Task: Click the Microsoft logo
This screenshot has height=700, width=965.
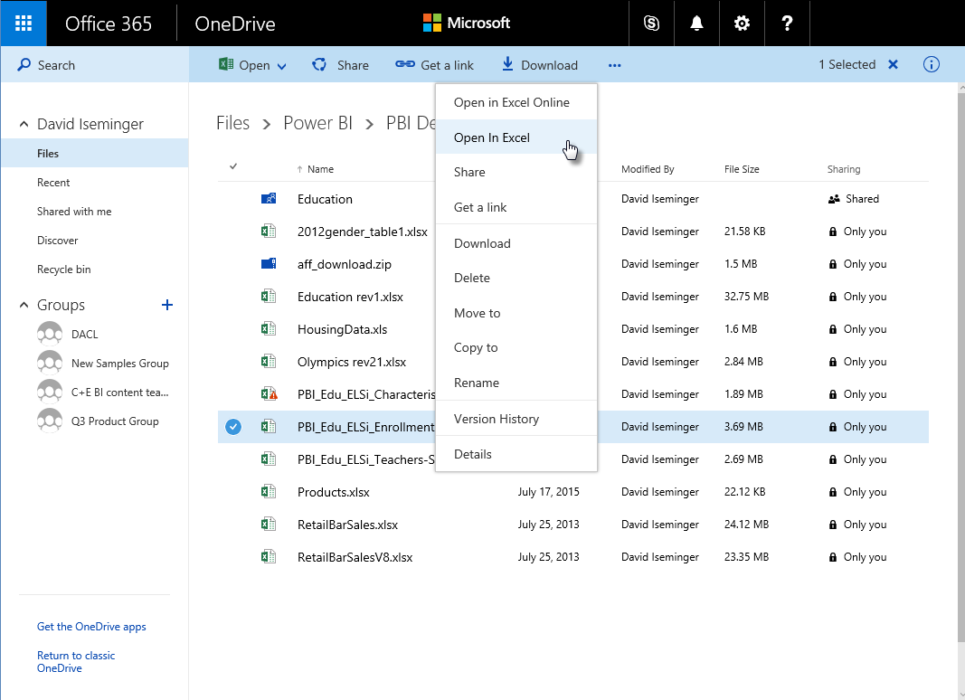Action: [467, 24]
